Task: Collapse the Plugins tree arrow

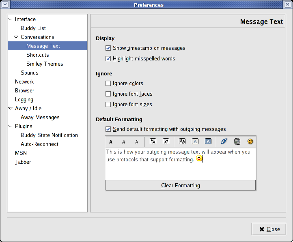Action: click(x=11, y=126)
